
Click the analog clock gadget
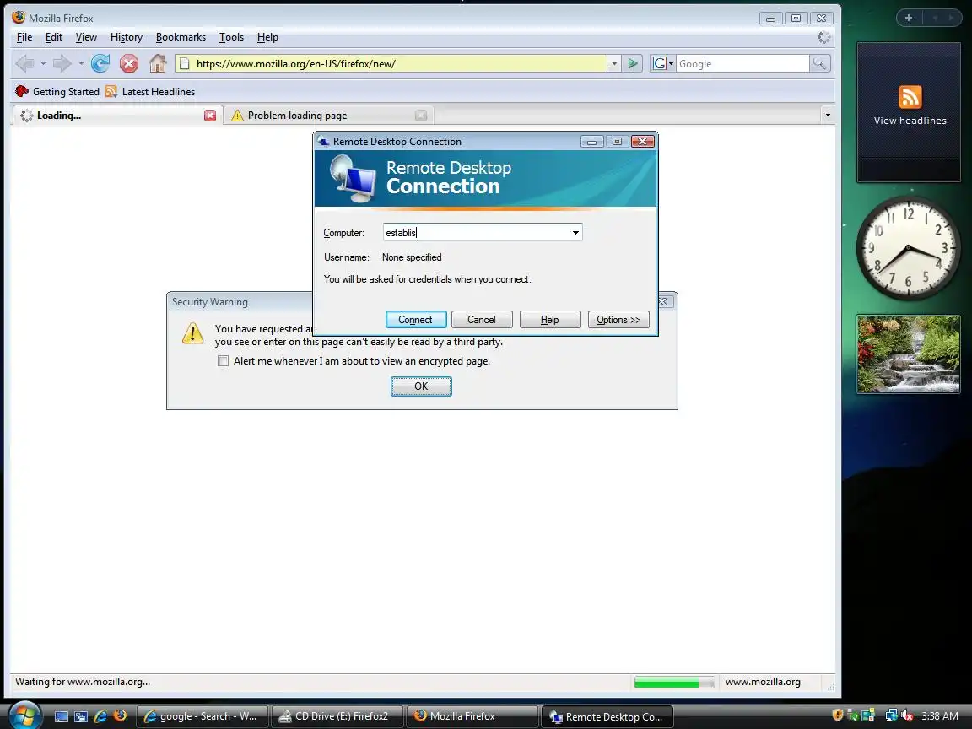(x=908, y=249)
